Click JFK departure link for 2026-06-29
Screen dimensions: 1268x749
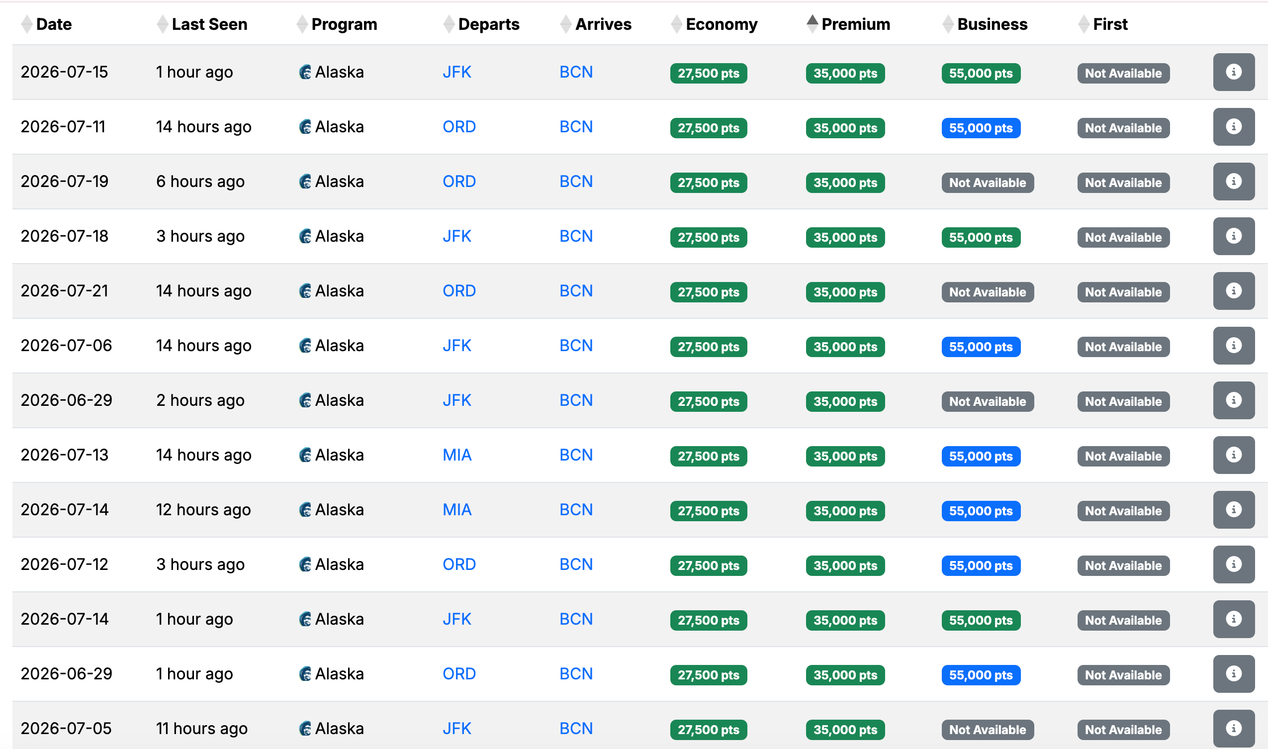coord(456,401)
